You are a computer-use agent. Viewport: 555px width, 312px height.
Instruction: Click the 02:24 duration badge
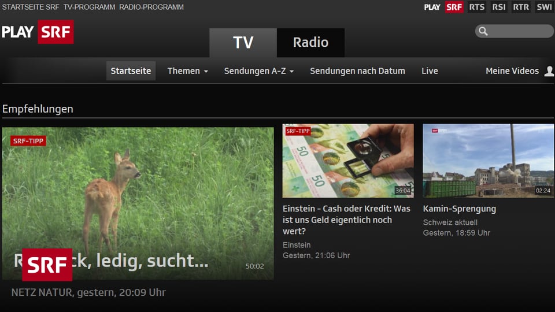[543, 191]
